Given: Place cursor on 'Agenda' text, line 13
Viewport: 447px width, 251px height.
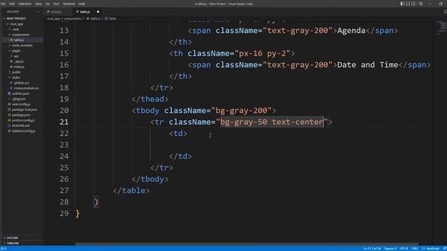Looking at the screenshot, I should click(351, 31).
